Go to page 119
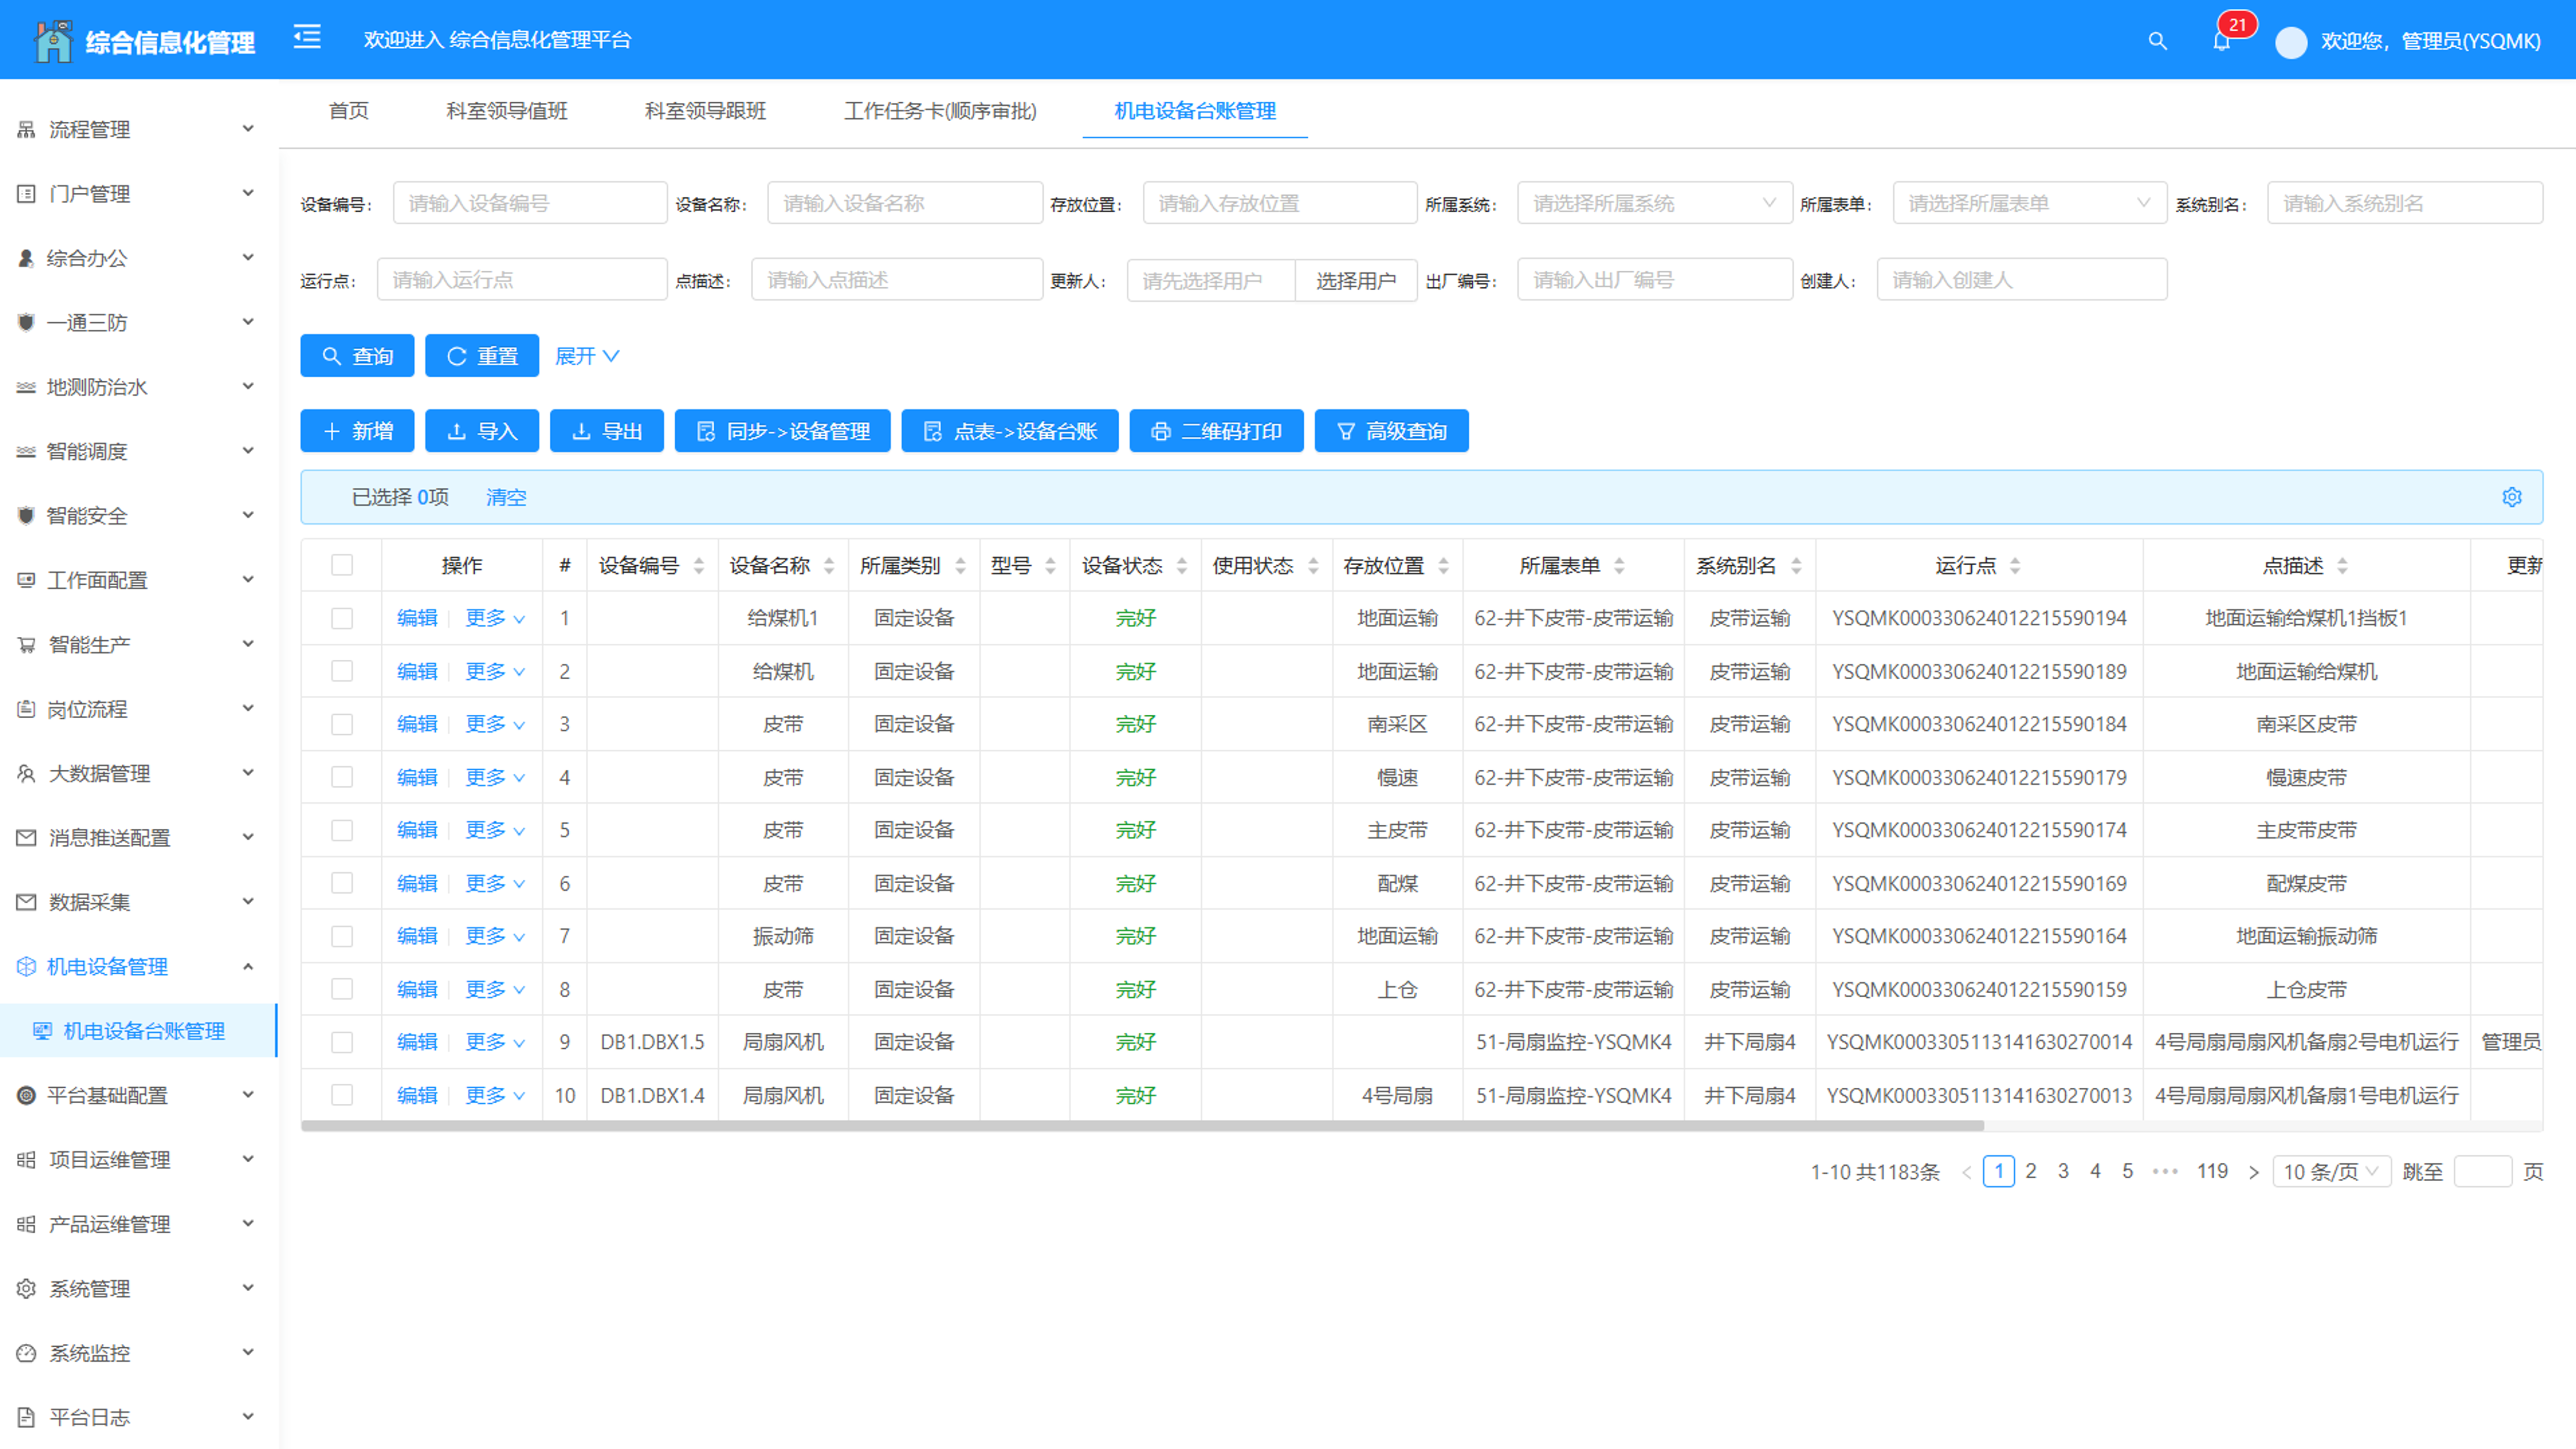 tap(2212, 1171)
